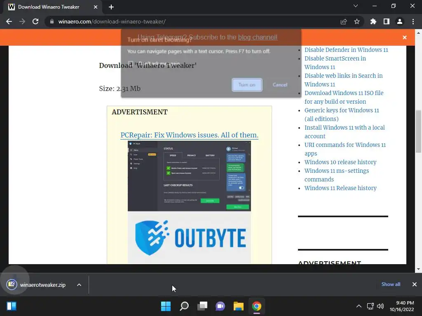The image size is (422, 316).
Task: Click the page vertical scrollbar thumb
Action: click(x=418, y=131)
